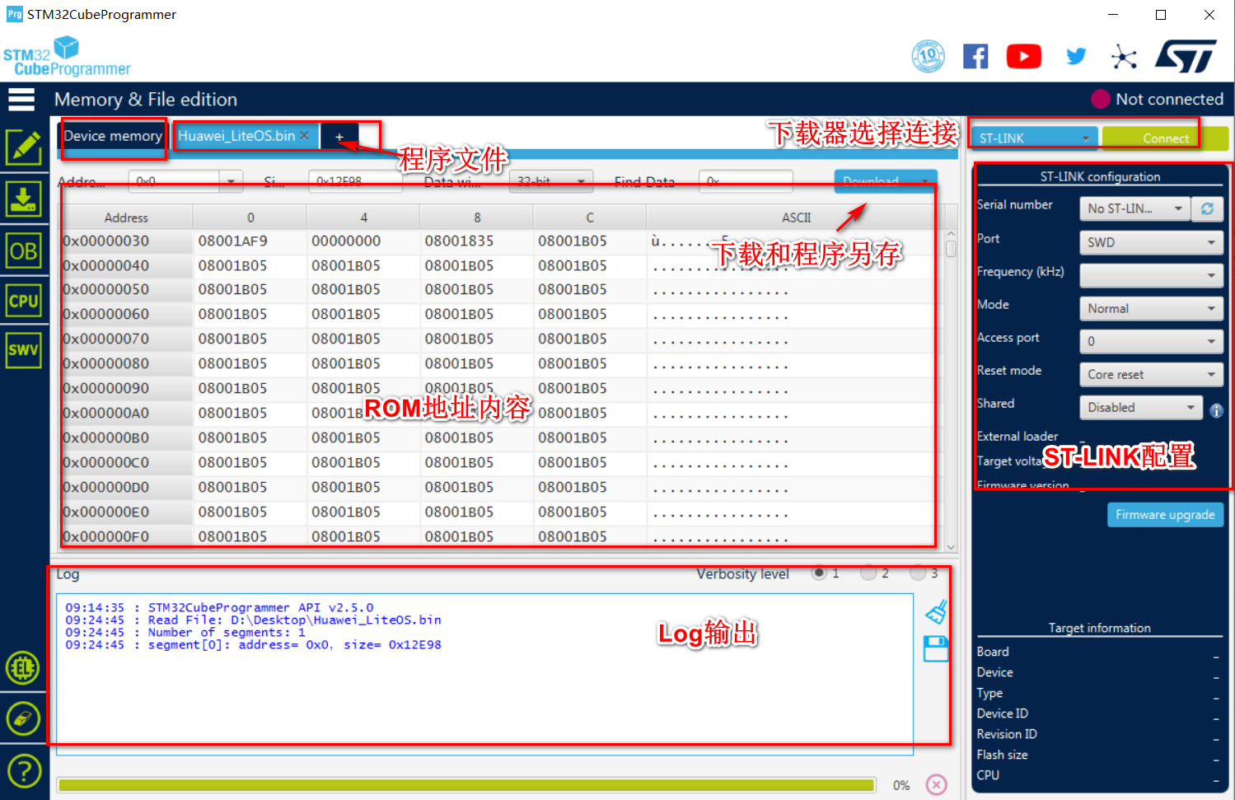Click the Size input field
This screenshot has height=800, width=1235.
[x=355, y=181]
